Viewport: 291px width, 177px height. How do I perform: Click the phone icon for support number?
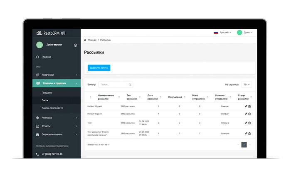[37, 154]
